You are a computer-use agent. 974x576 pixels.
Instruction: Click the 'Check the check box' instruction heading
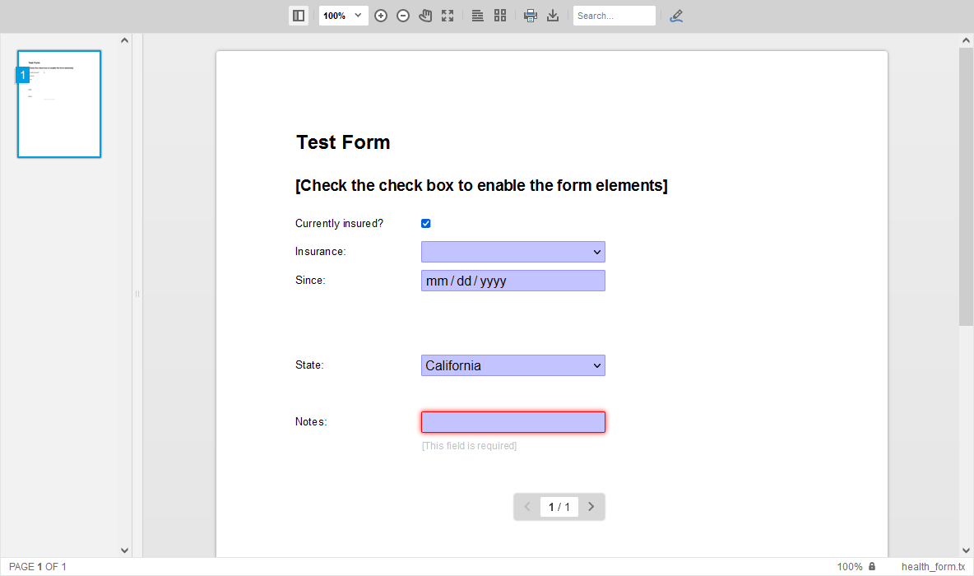[x=481, y=186]
